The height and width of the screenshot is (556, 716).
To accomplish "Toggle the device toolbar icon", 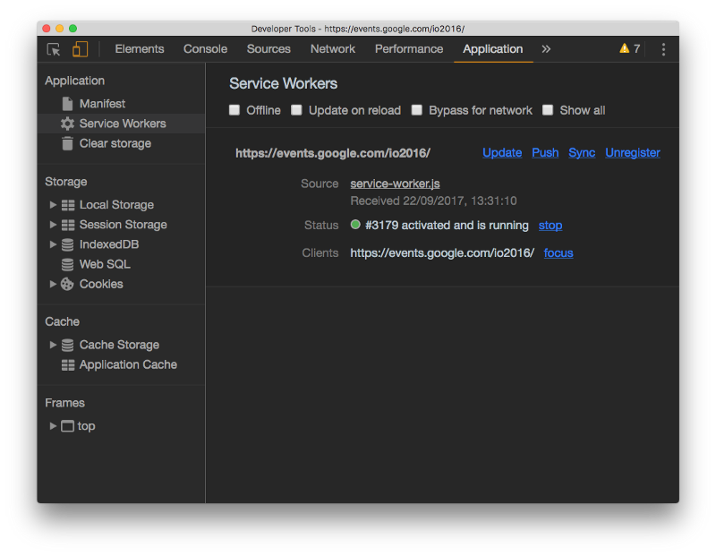I will [81, 49].
